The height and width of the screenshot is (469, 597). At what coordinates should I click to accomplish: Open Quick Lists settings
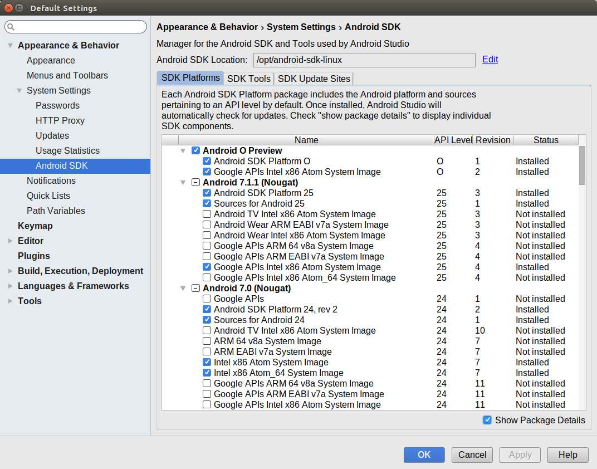48,196
